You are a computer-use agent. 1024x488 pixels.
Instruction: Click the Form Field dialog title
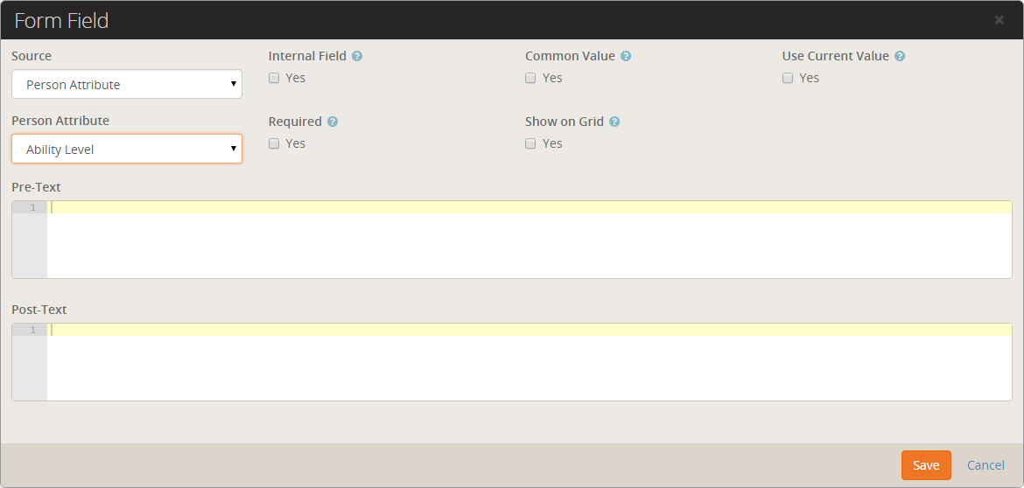point(61,20)
